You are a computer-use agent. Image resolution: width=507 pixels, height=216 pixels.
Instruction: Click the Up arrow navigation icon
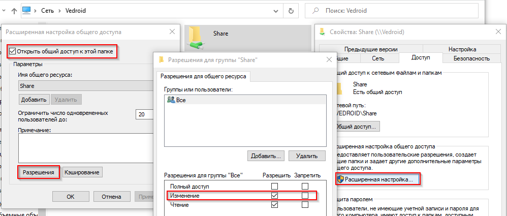pyautogui.click(x=14, y=10)
